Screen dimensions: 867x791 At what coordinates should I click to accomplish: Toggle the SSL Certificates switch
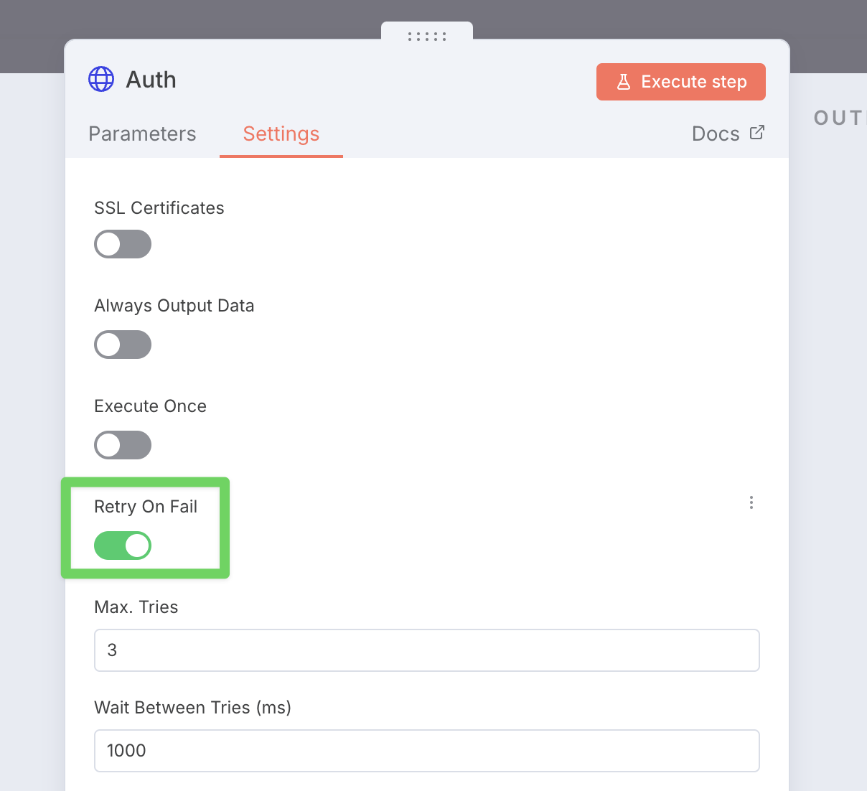point(123,244)
